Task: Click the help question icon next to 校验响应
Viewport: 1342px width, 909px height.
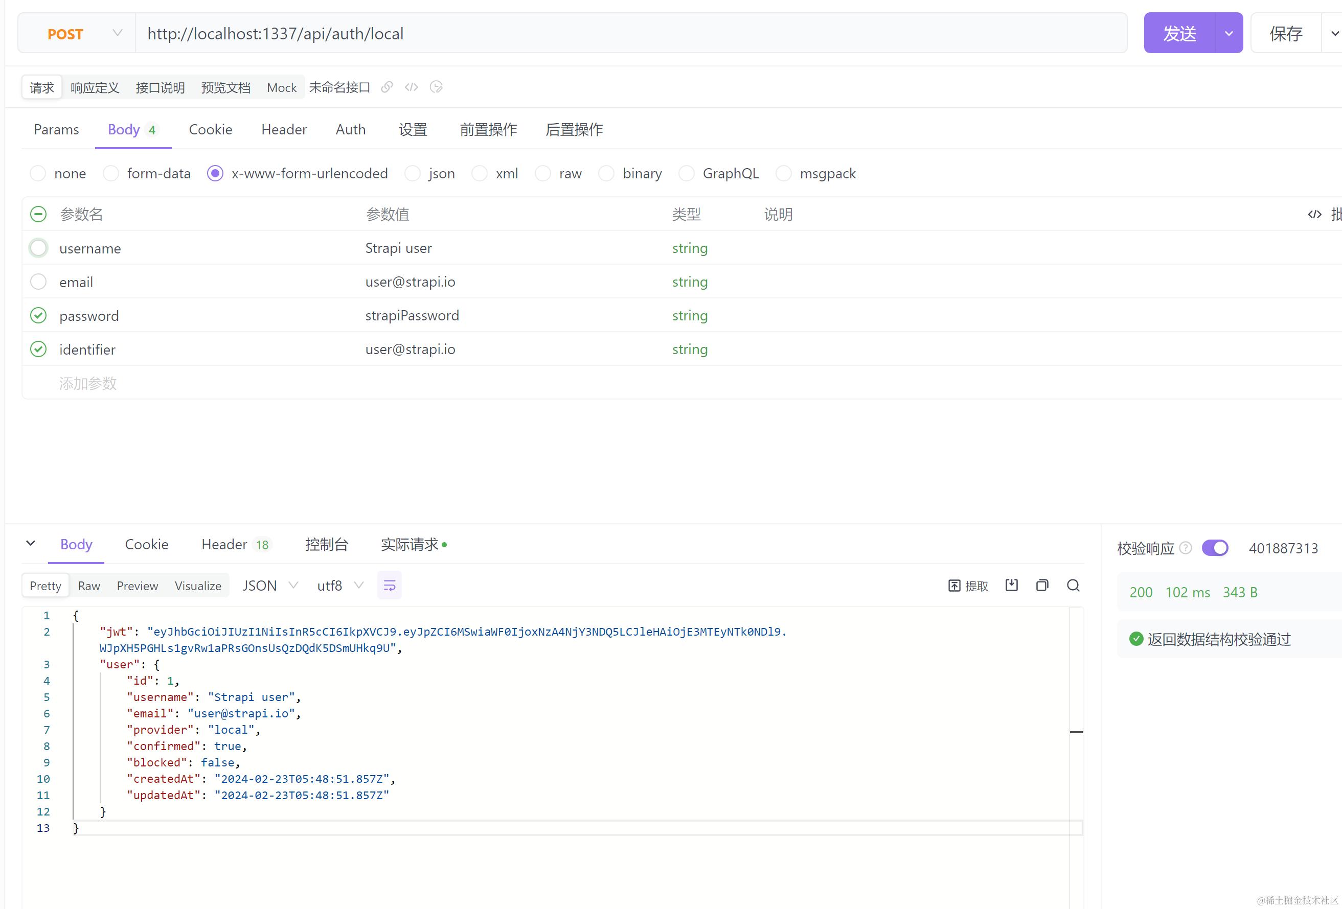Action: pos(1186,548)
